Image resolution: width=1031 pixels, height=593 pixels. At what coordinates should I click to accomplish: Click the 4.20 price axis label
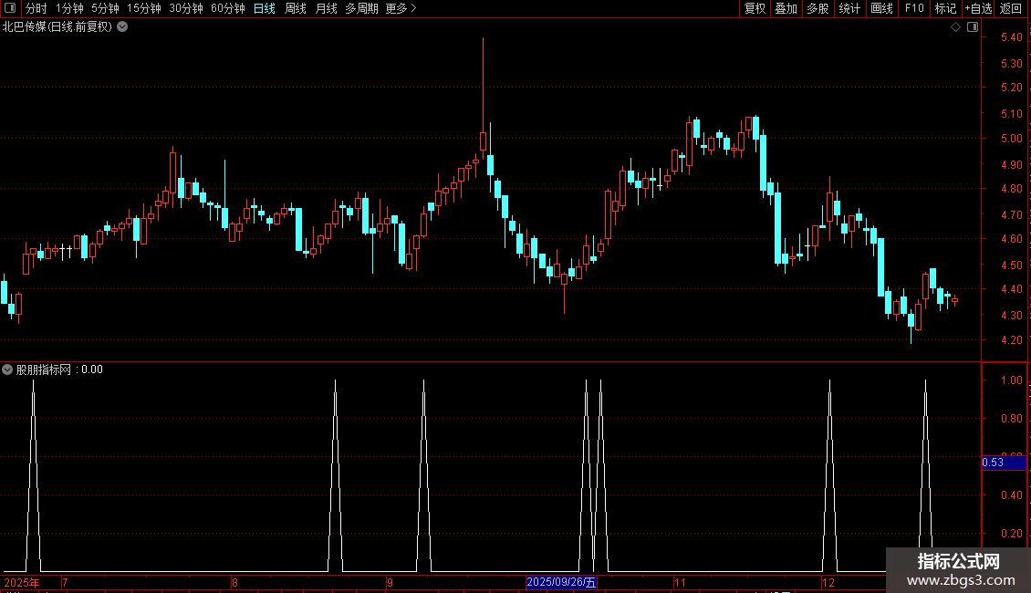[x=1011, y=340]
